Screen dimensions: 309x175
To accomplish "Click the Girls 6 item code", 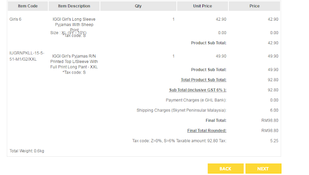I will pyautogui.click(x=15, y=19).
